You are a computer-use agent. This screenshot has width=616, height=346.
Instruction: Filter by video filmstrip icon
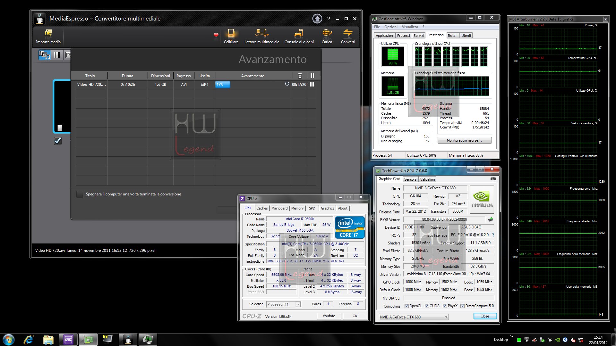(57, 55)
